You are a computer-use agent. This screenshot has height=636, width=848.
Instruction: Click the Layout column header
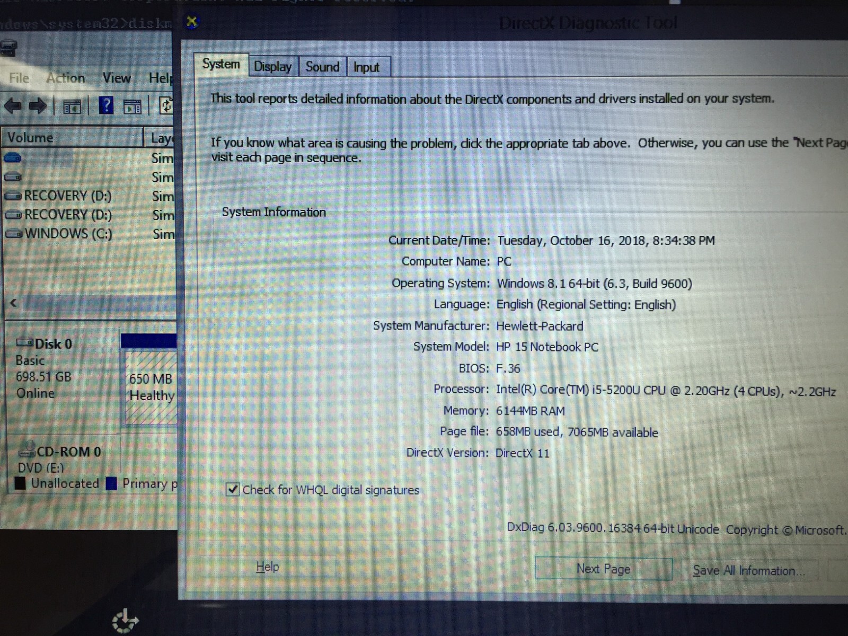click(x=161, y=138)
